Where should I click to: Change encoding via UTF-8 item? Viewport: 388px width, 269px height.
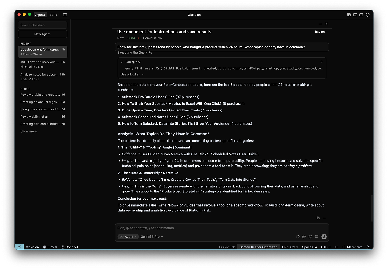pos(326,247)
